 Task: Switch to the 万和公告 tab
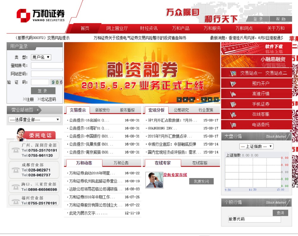pyautogui.click(x=121, y=163)
